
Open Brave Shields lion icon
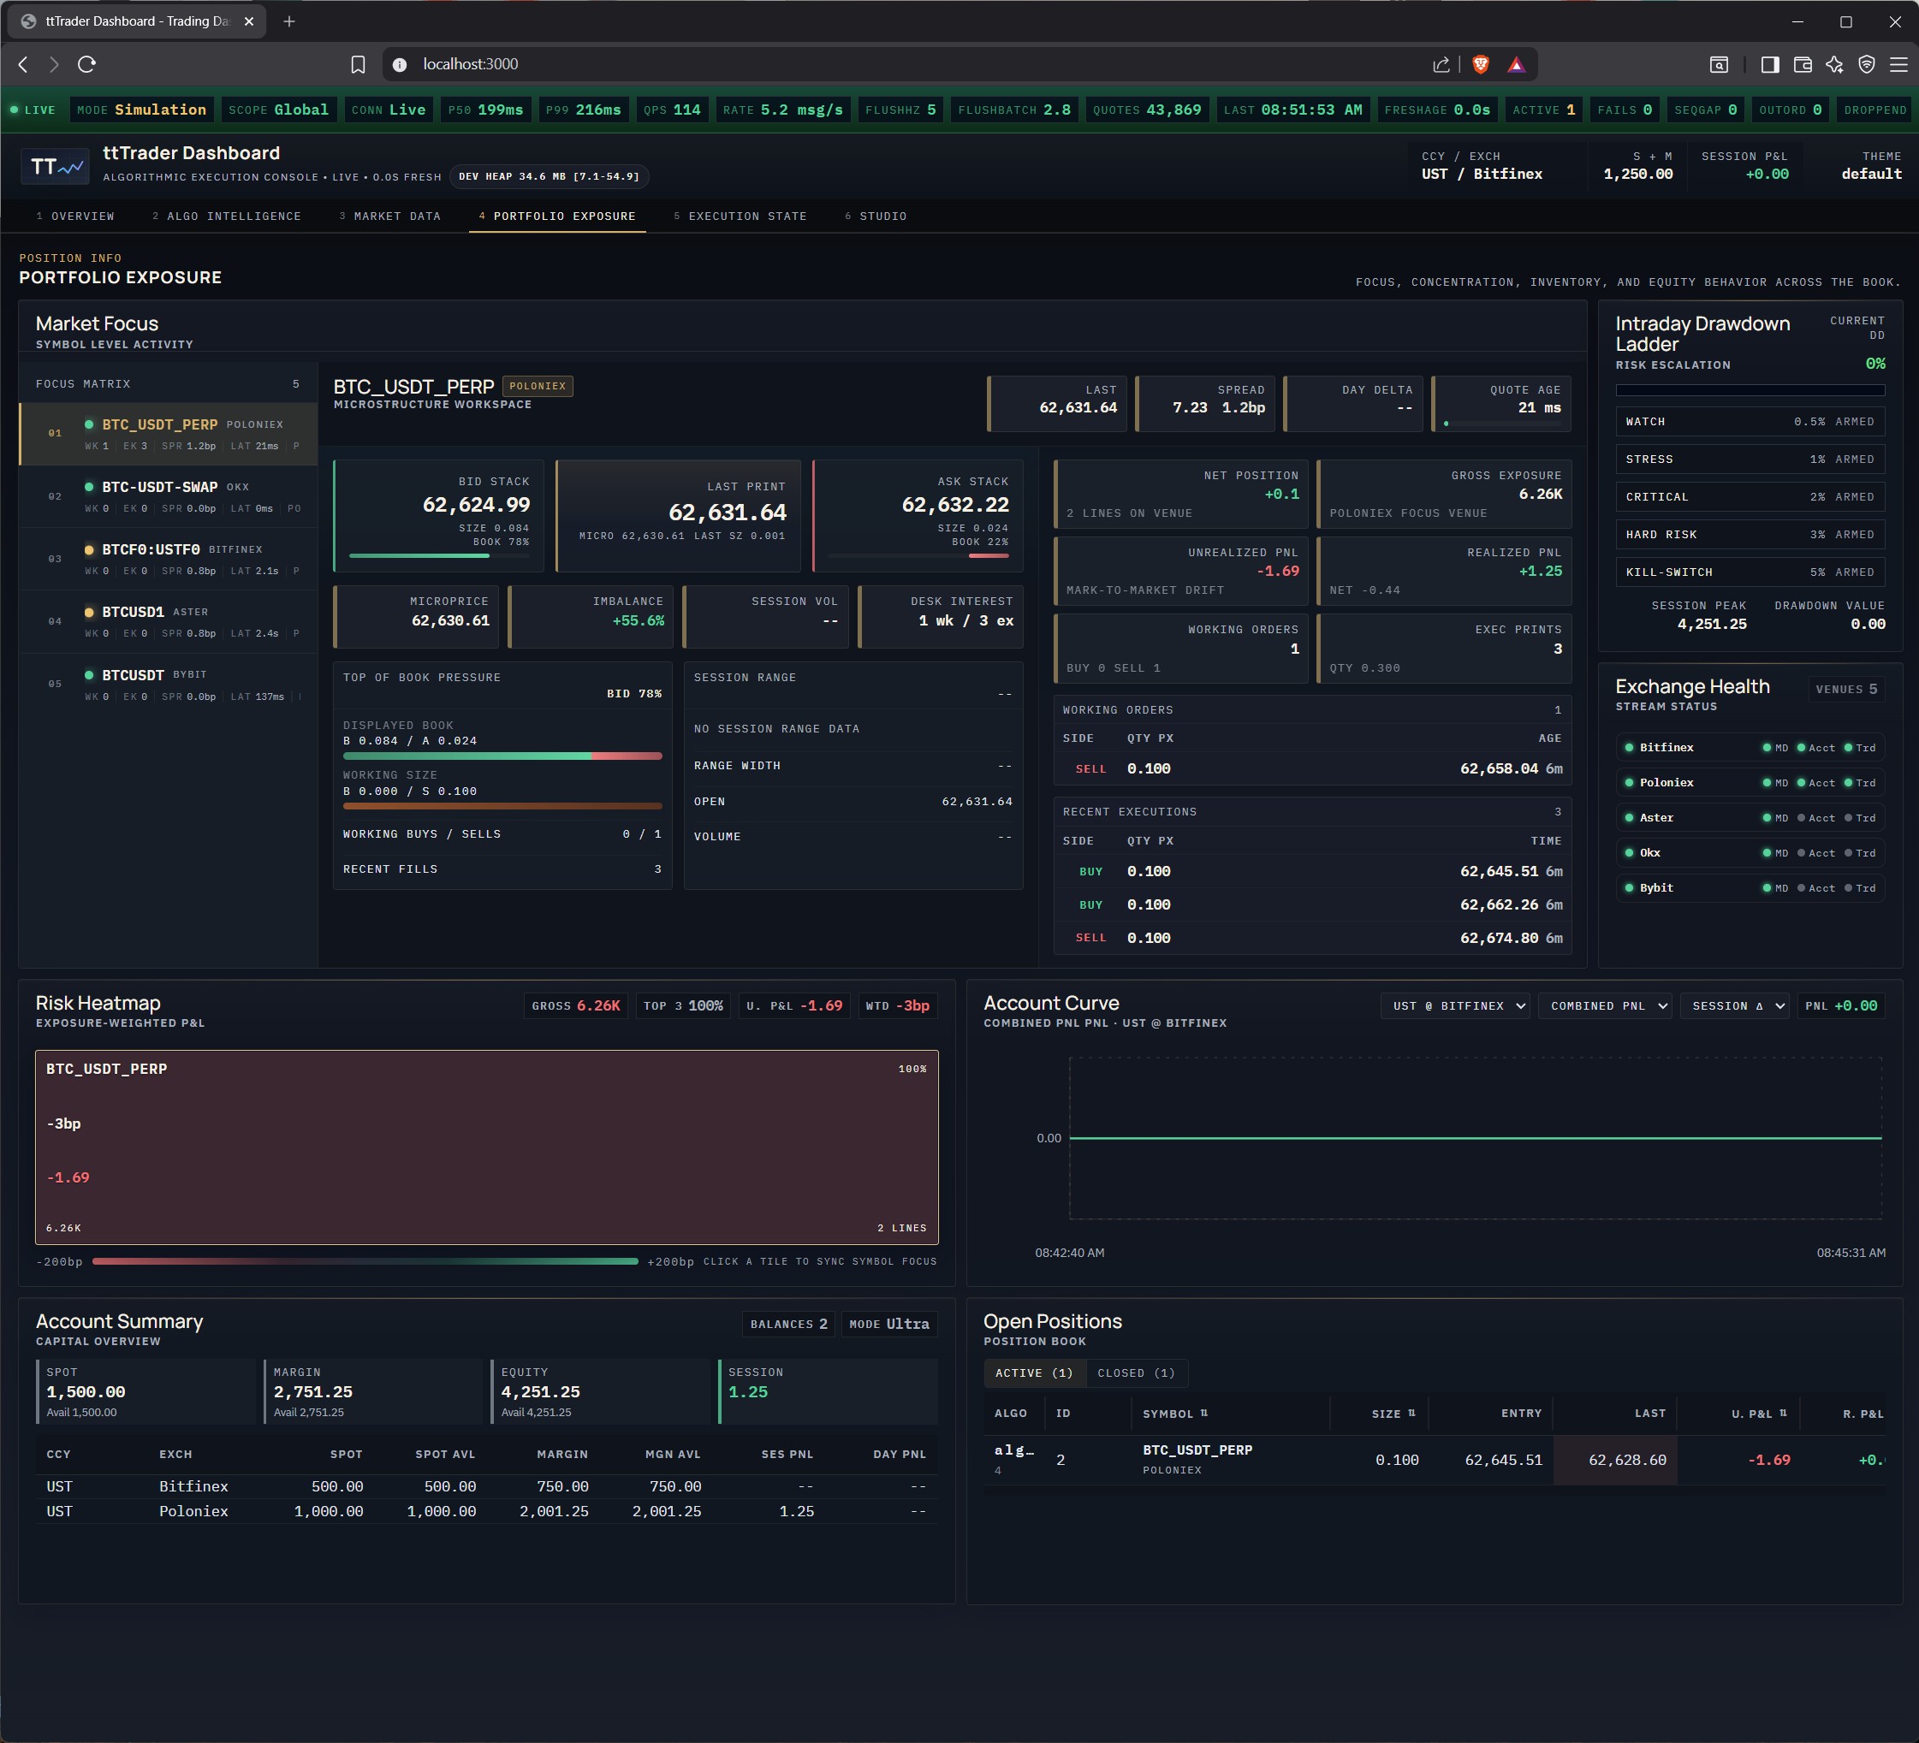coord(1480,63)
